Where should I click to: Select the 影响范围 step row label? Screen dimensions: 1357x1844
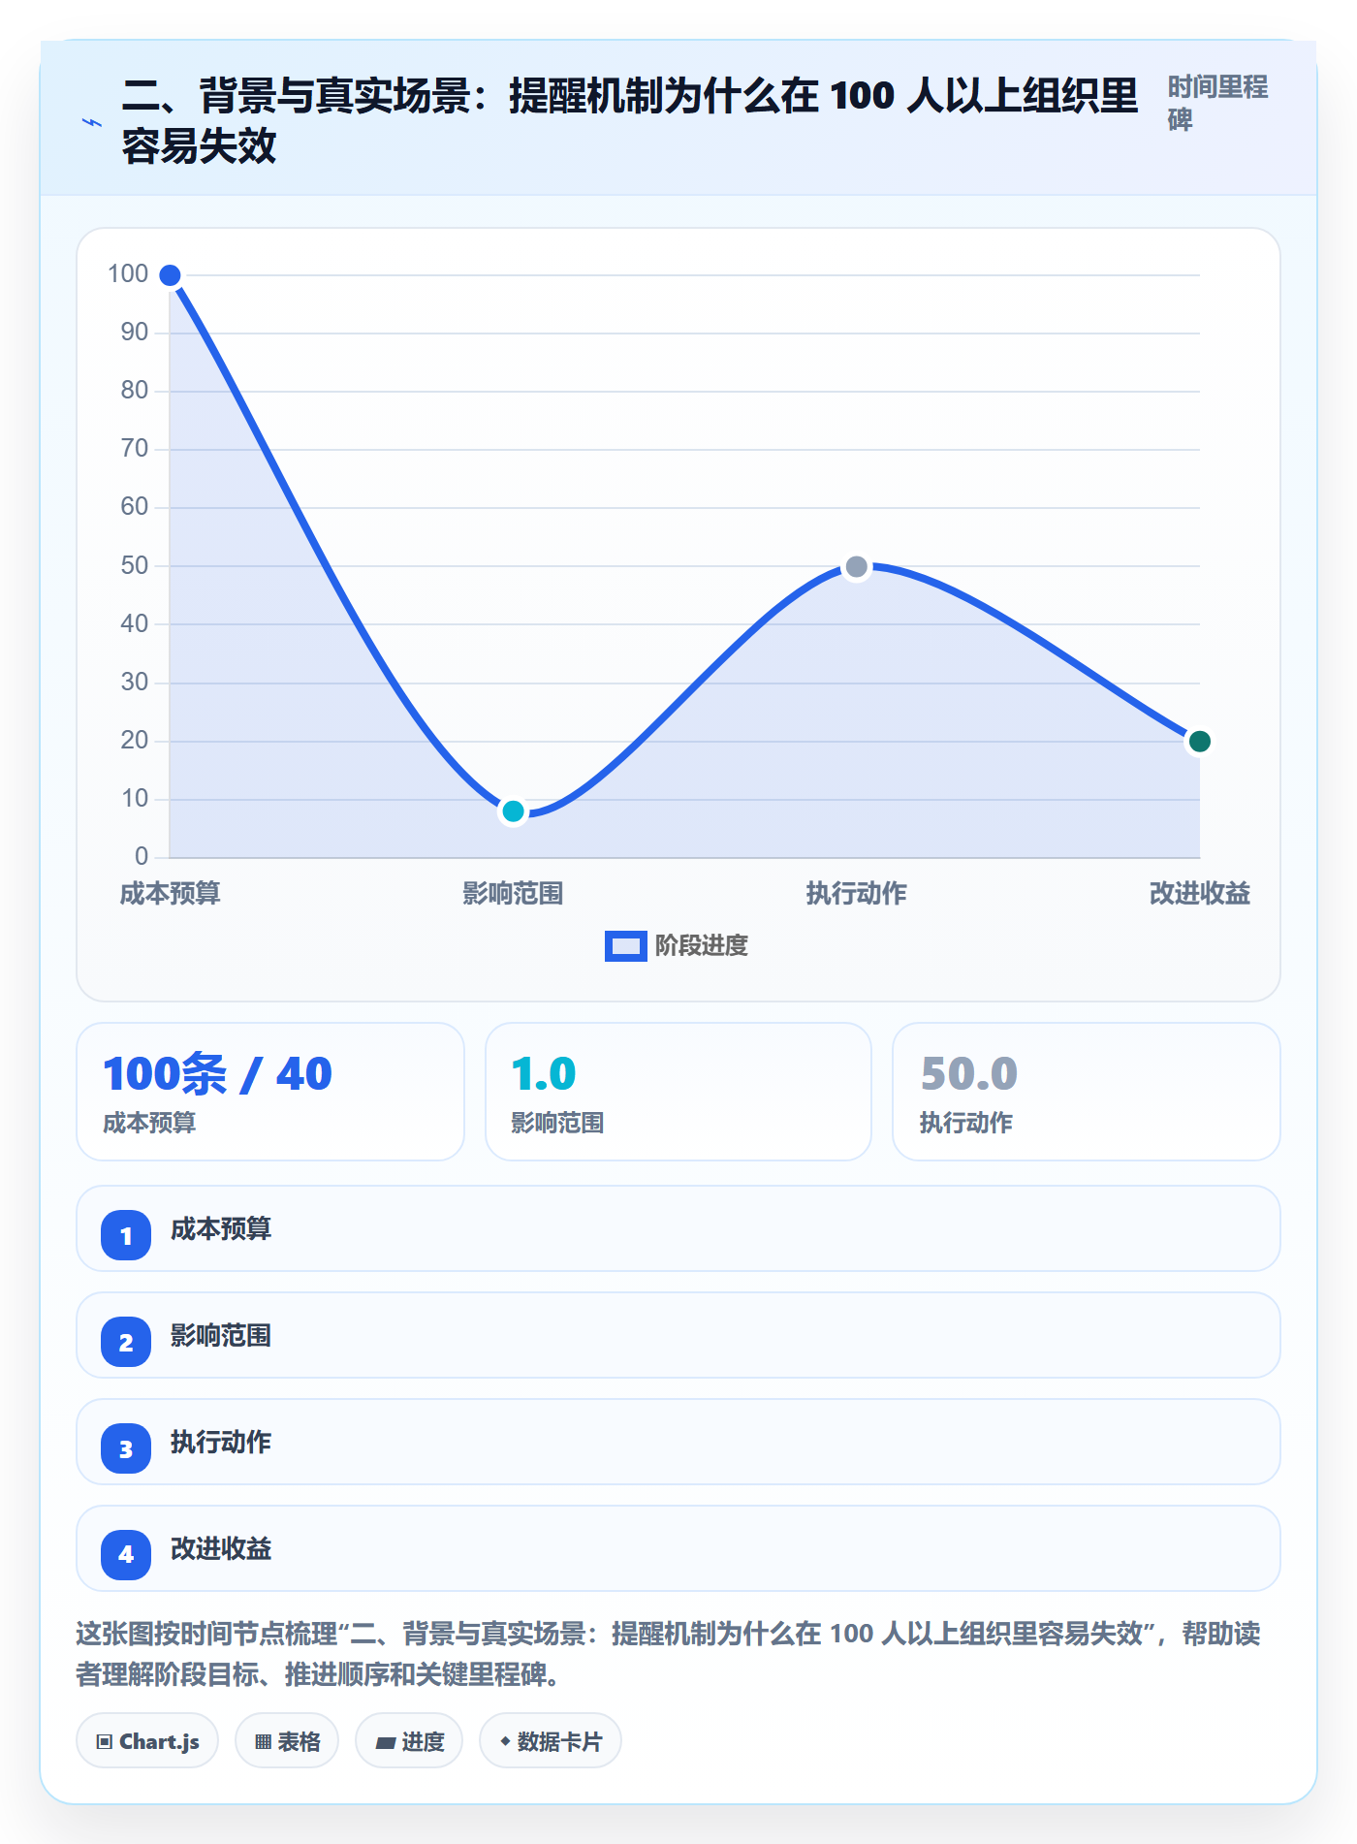pos(221,1336)
